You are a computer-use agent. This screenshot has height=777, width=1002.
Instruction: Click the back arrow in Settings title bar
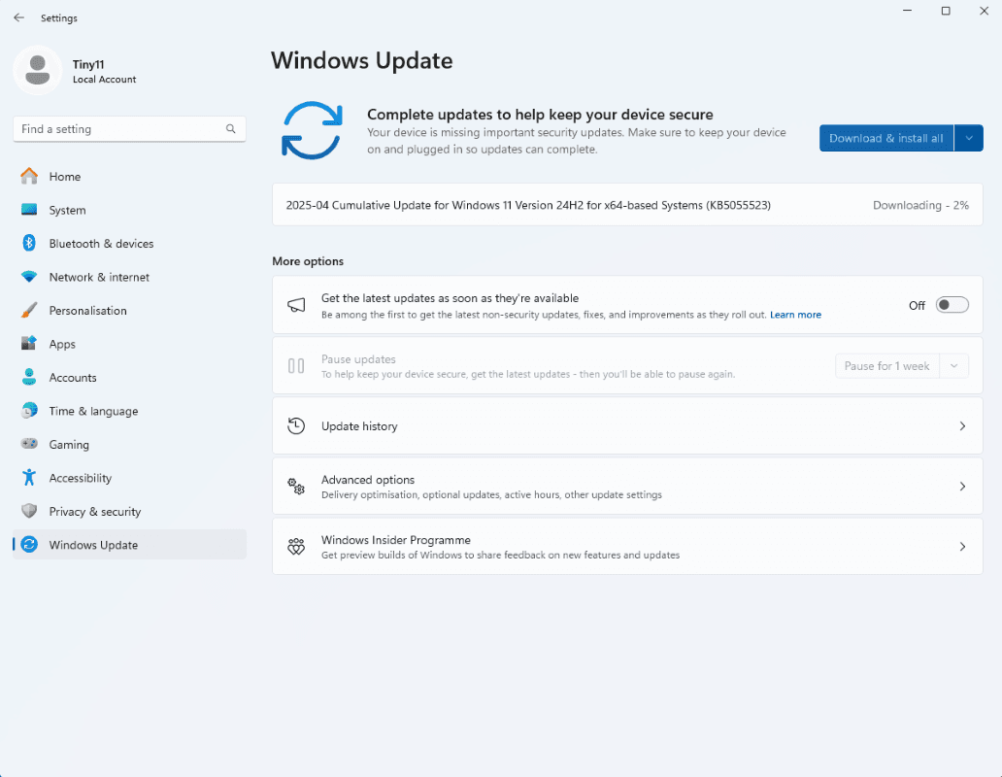[x=19, y=17]
